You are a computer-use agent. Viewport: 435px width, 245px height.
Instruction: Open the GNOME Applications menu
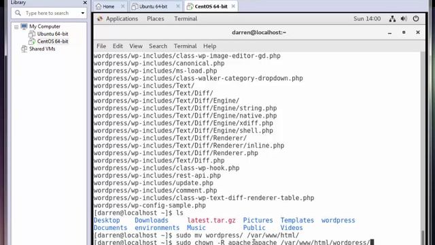pyautogui.click(x=122, y=19)
